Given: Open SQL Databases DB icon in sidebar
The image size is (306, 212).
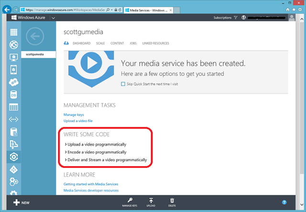Looking at the screenshot, I should [14, 95].
